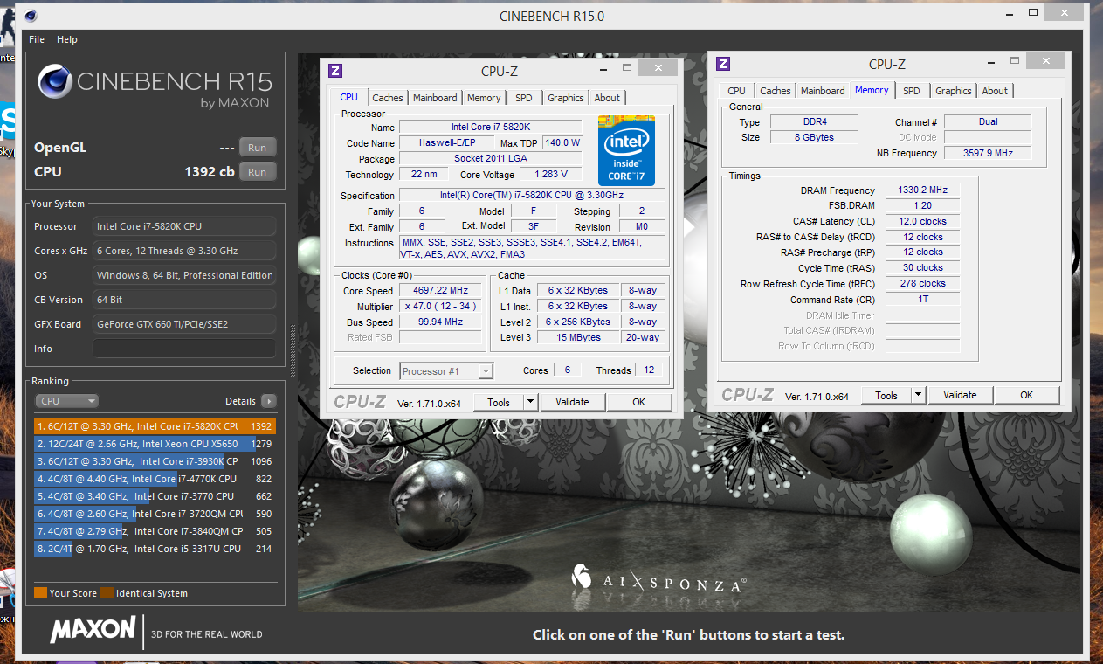The width and height of the screenshot is (1103, 664).
Task: Run the CPU benchmark
Action: click(258, 172)
